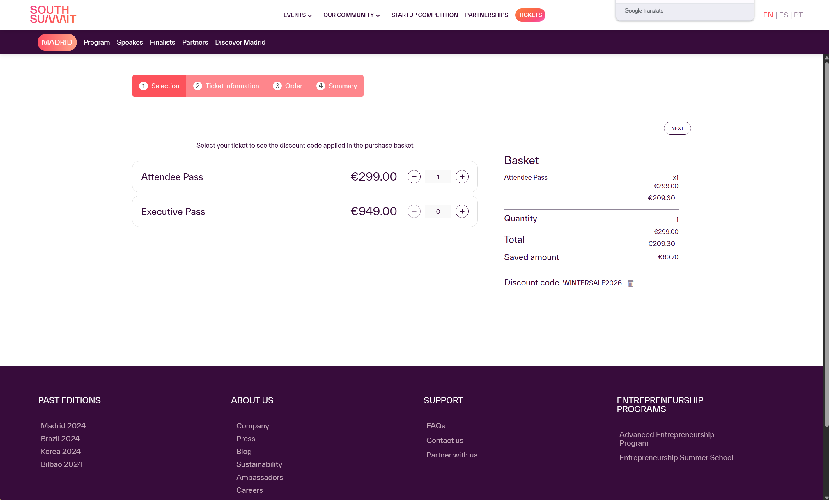Image resolution: width=829 pixels, height=500 pixels.
Task: Decrease Attendee Pass quantity with the minus button
Action: coord(414,177)
